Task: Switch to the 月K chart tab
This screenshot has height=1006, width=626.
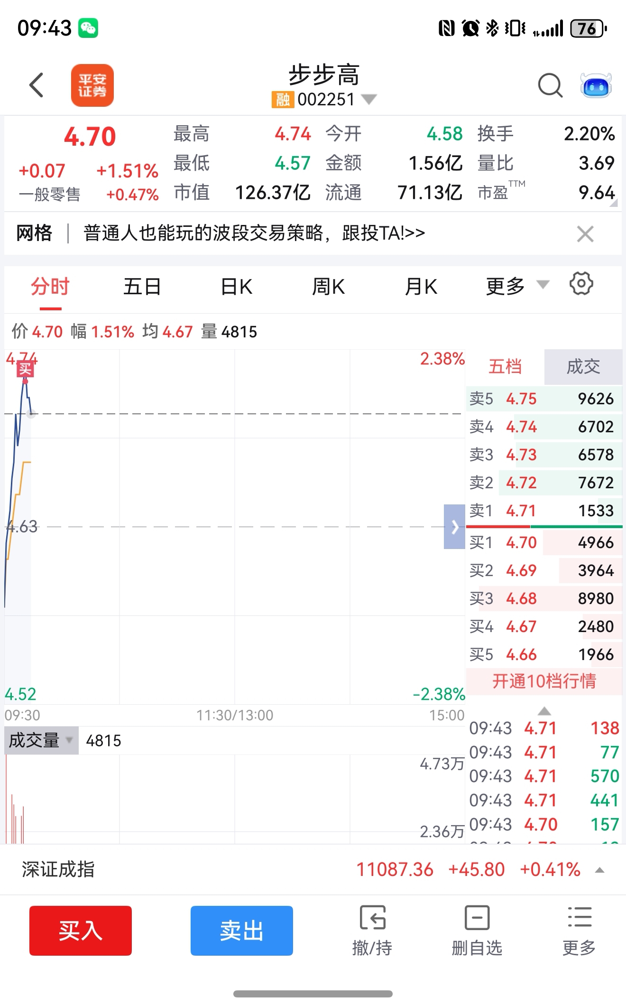Action: coord(421,287)
